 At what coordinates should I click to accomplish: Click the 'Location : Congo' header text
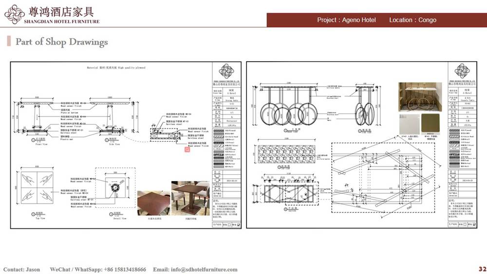[x=412, y=20]
